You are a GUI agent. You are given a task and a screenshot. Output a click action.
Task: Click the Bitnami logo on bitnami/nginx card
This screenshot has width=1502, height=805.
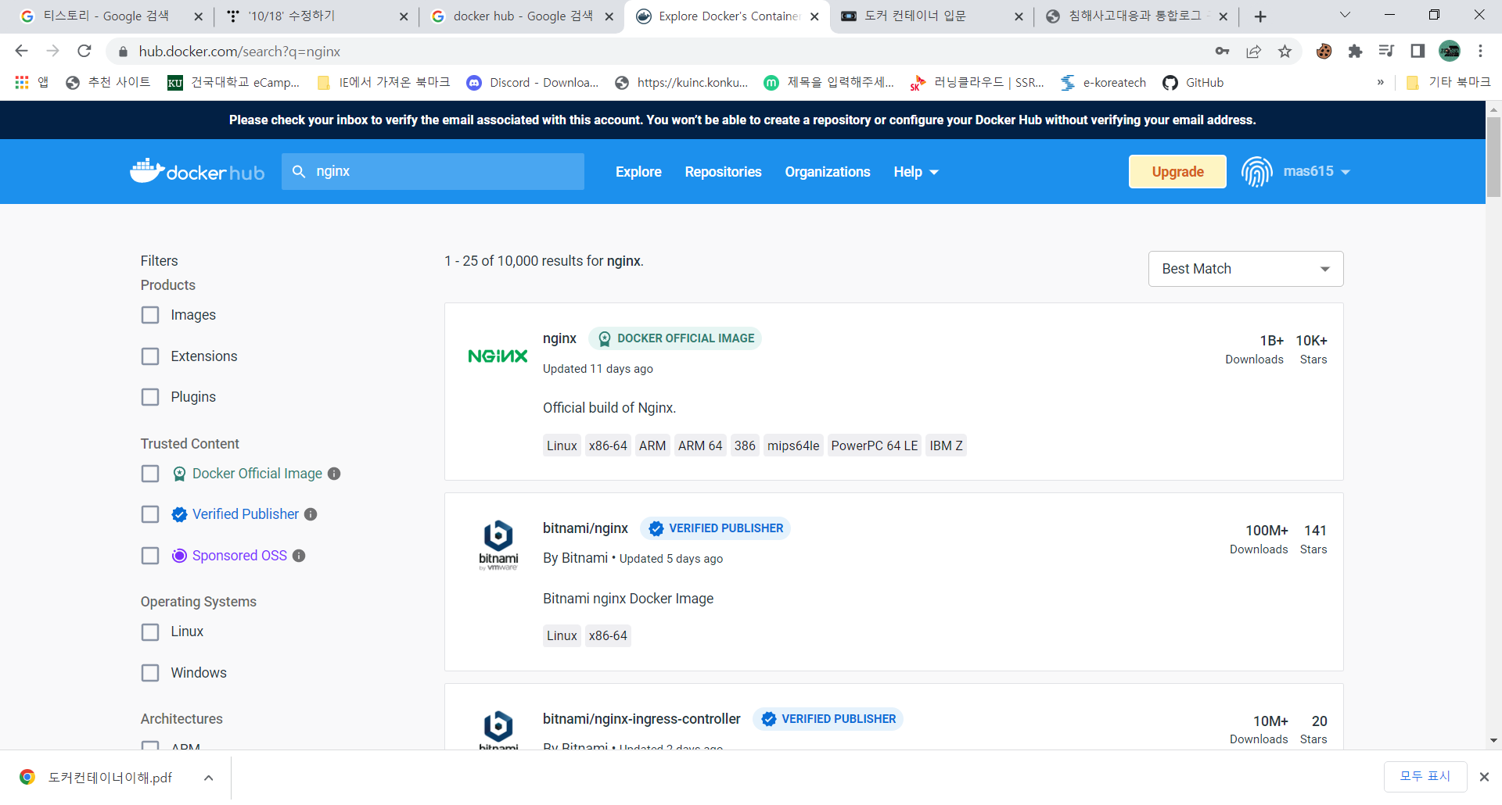(498, 545)
